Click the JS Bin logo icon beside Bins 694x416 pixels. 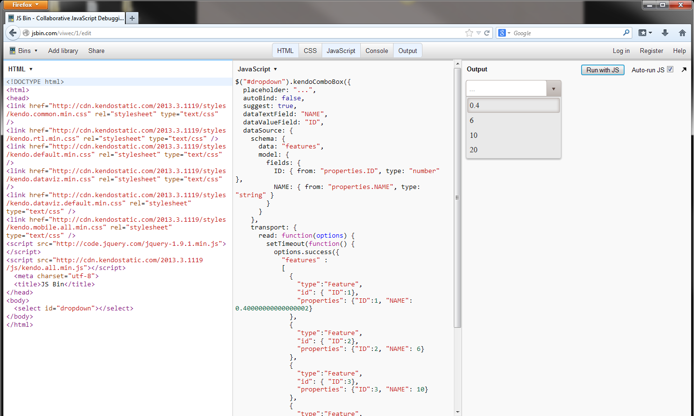pyautogui.click(x=13, y=51)
